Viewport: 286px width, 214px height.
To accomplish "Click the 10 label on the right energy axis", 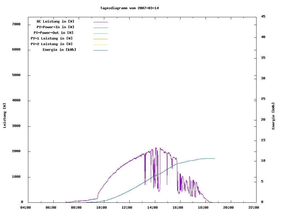I will [x=263, y=161].
